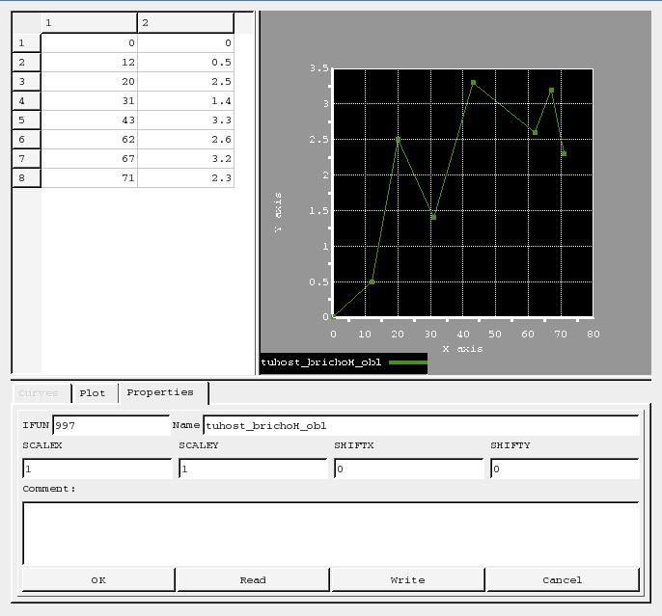Select the cell containing value 31
The height and width of the screenshot is (616, 662).
(90, 101)
